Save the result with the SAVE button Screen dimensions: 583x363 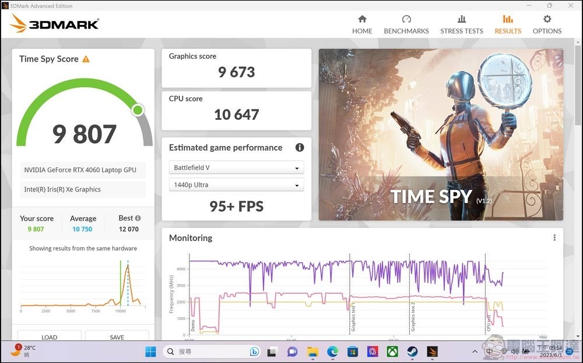(x=117, y=337)
